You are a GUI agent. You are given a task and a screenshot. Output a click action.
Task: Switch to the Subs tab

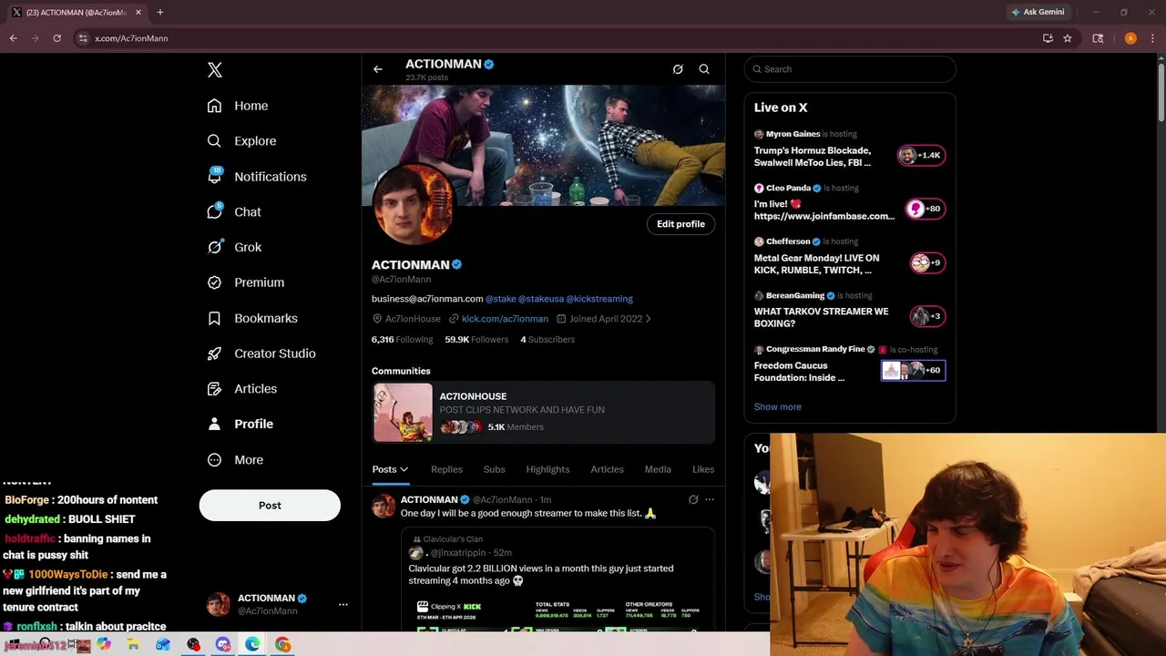point(495,469)
